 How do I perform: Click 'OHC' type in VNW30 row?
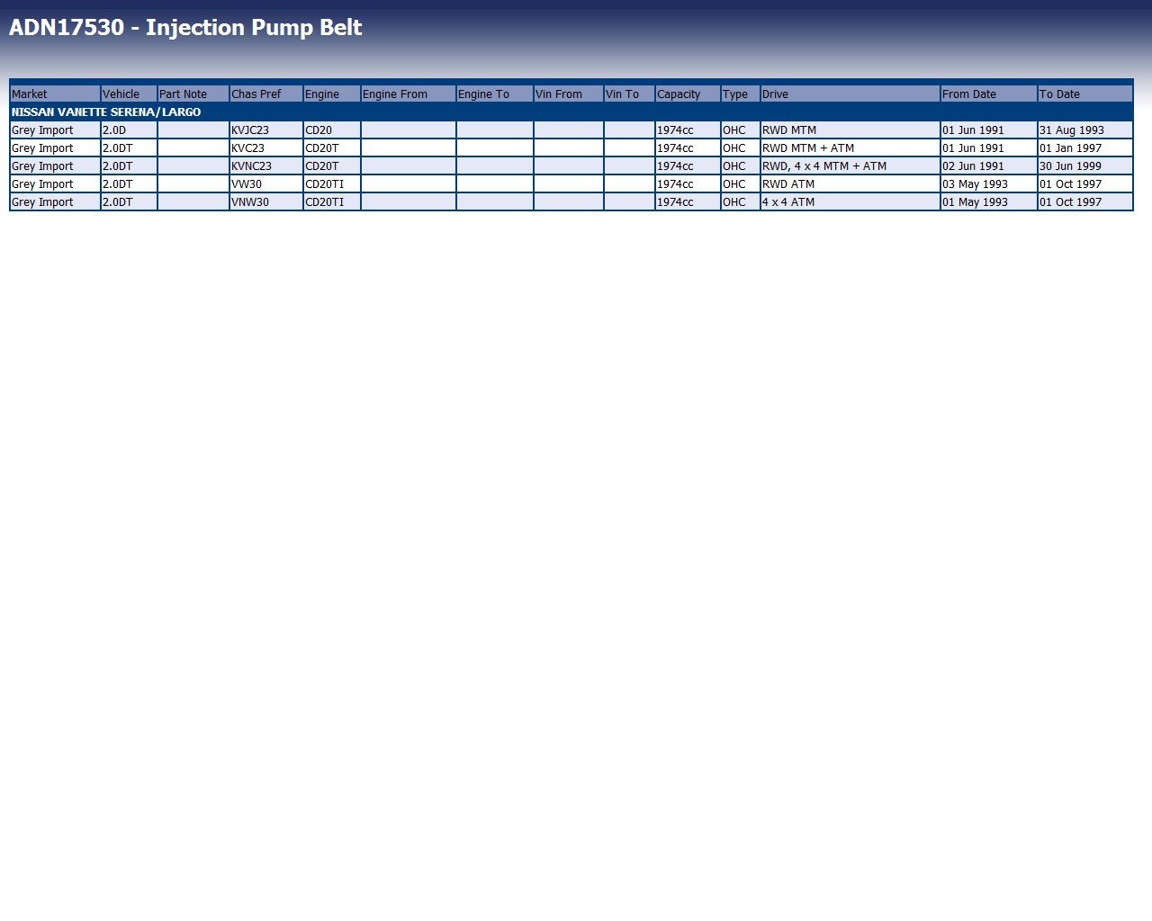(741, 201)
